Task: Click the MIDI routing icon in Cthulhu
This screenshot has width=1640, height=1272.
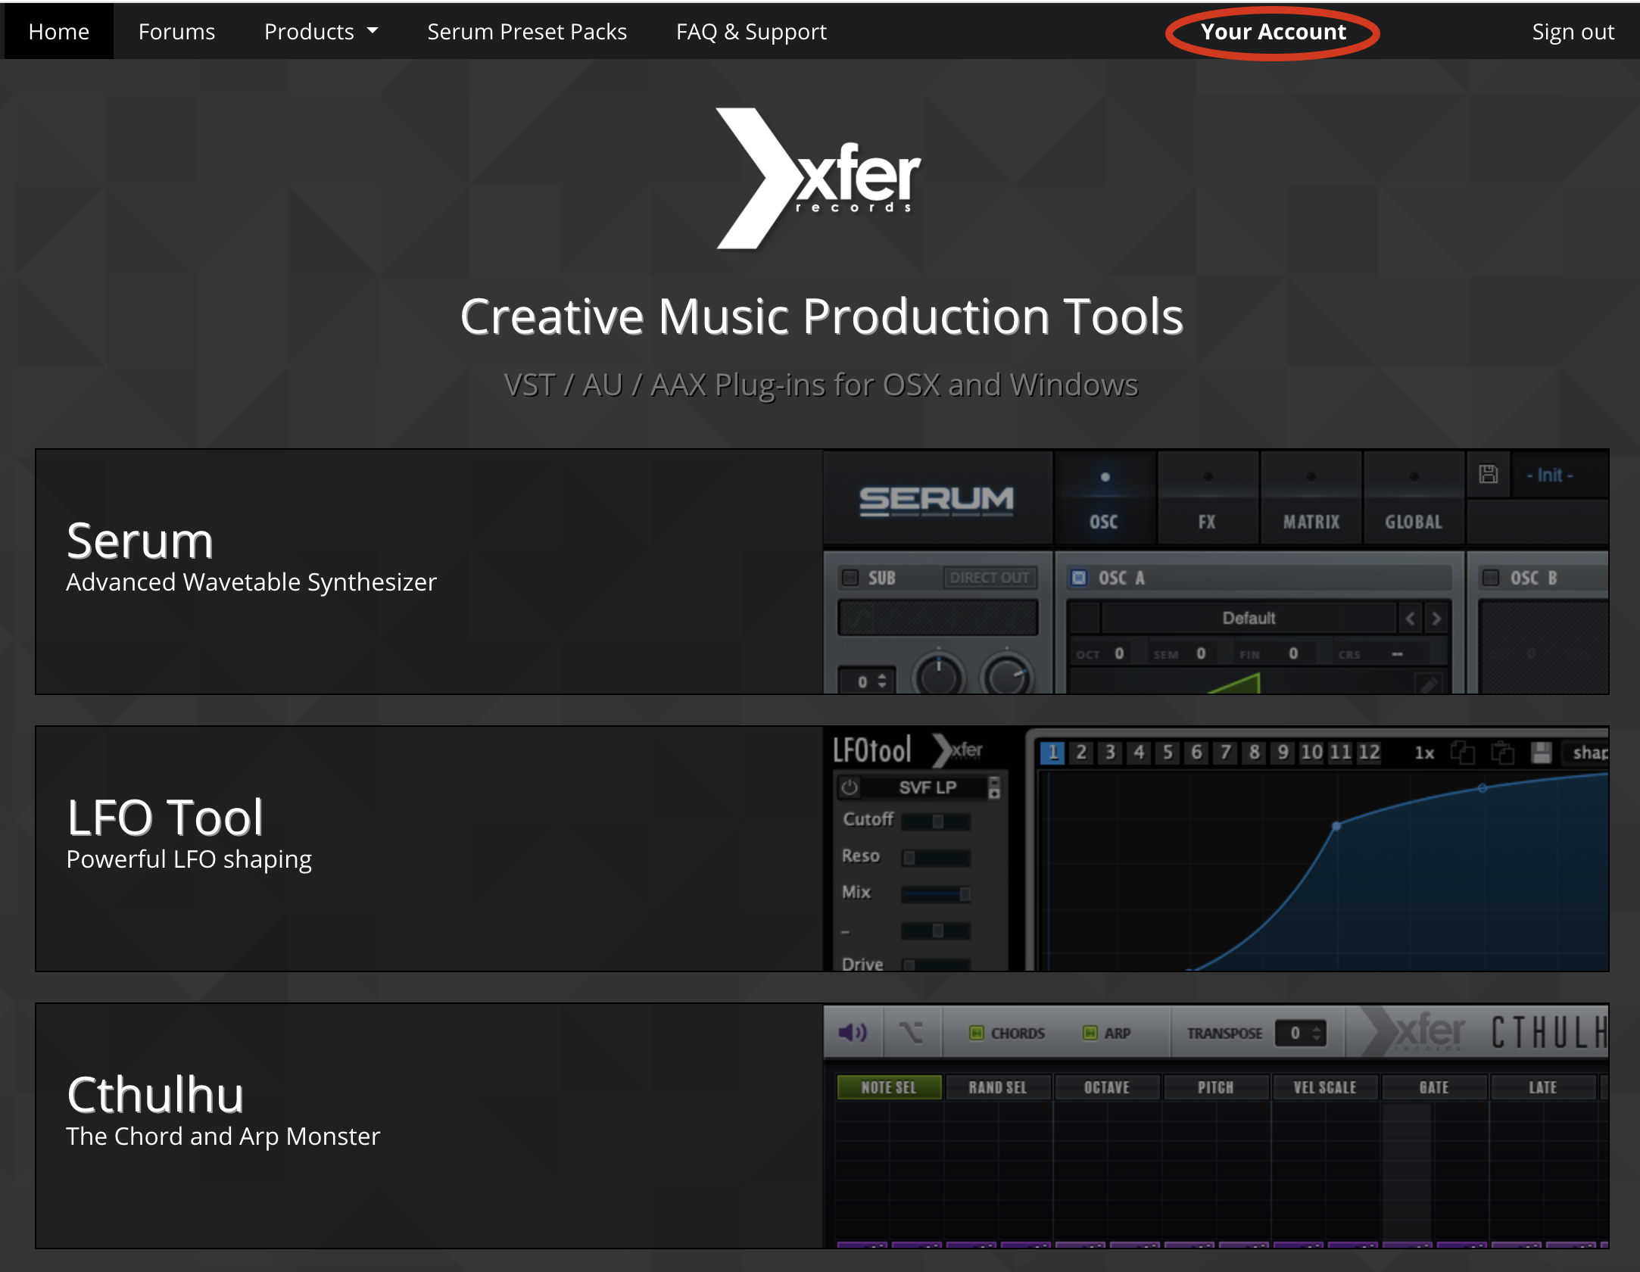Action: point(912,1032)
